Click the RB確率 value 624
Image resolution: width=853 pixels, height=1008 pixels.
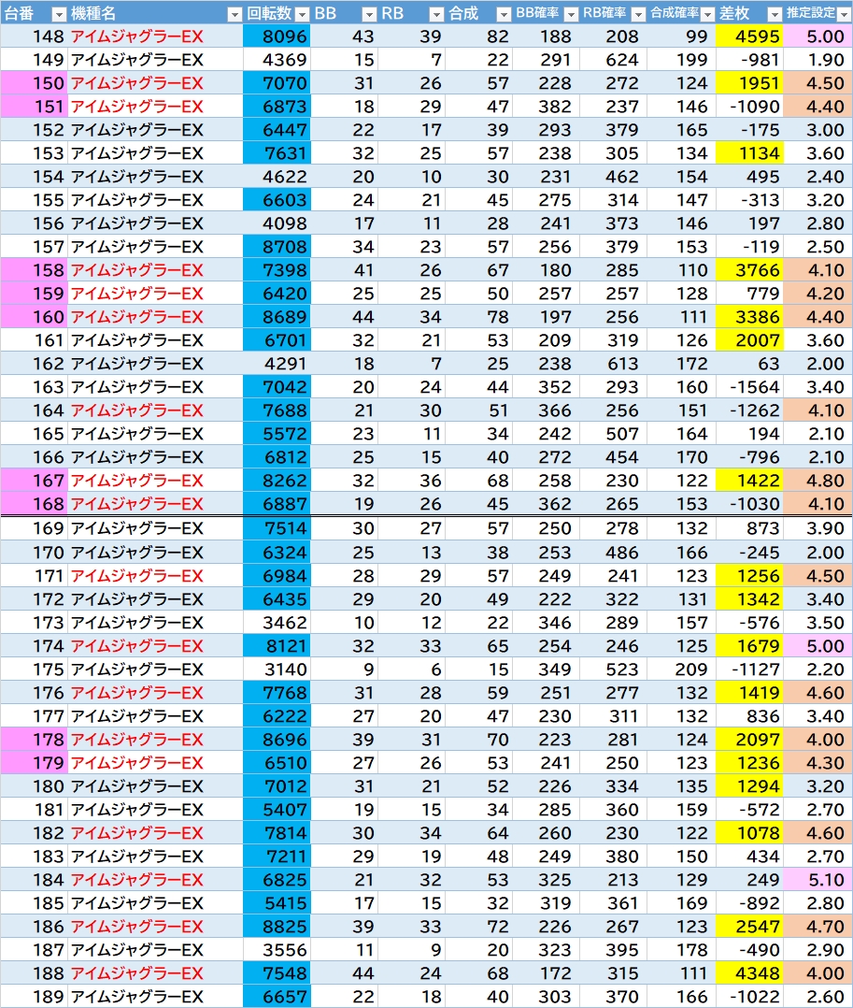tap(613, 60)
